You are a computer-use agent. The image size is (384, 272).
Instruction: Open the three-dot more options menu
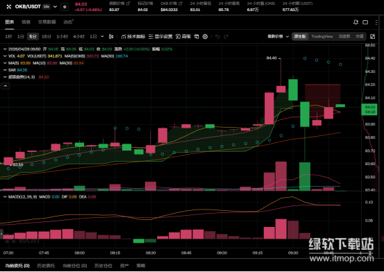pos(376,22)
